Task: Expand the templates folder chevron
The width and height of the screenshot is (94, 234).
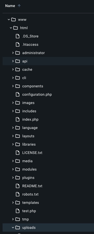Action: (13, 203)
